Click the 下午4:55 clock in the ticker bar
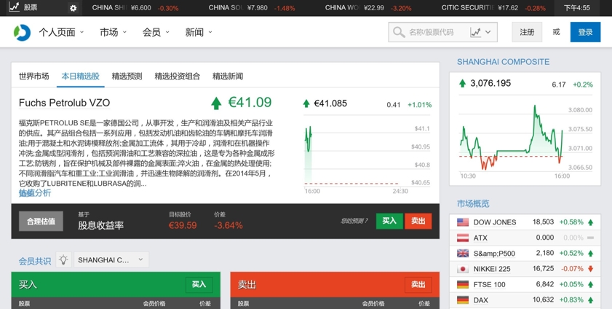This screenshot has height=309, width=612. (x=577, y=8)
